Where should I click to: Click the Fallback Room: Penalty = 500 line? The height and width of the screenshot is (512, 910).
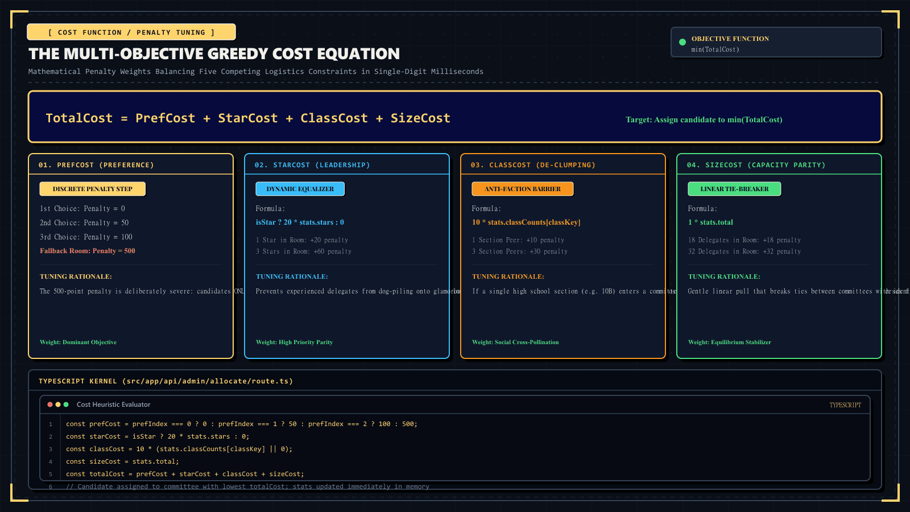point(88,251)
